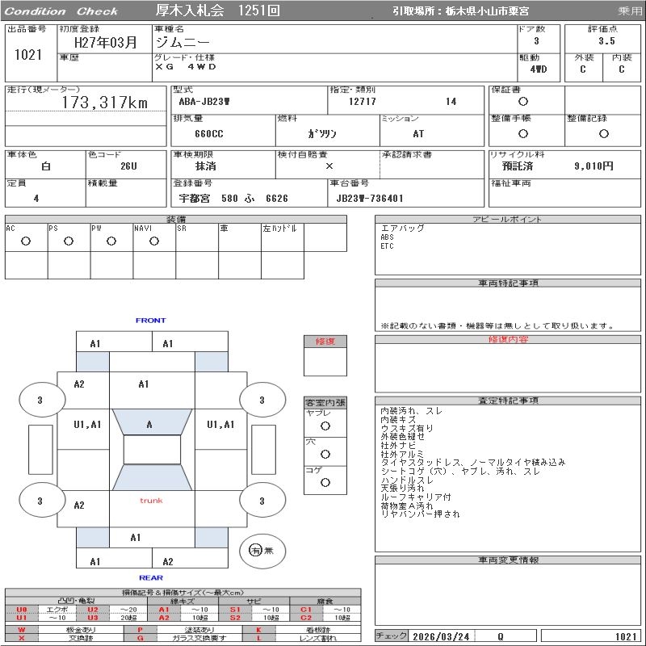Click the ヤブレ circle under 客室内張

325,426
